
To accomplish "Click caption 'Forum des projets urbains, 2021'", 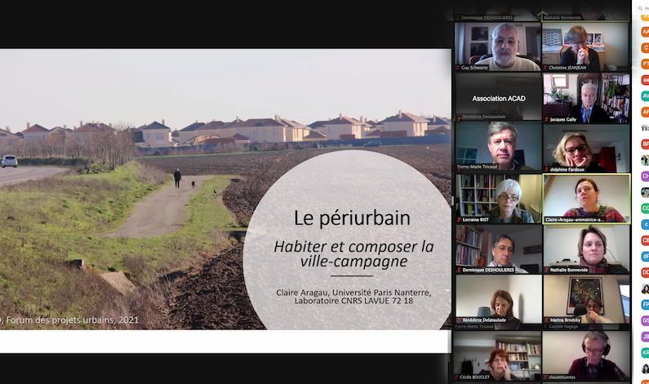I will click(x=73, y=319).
